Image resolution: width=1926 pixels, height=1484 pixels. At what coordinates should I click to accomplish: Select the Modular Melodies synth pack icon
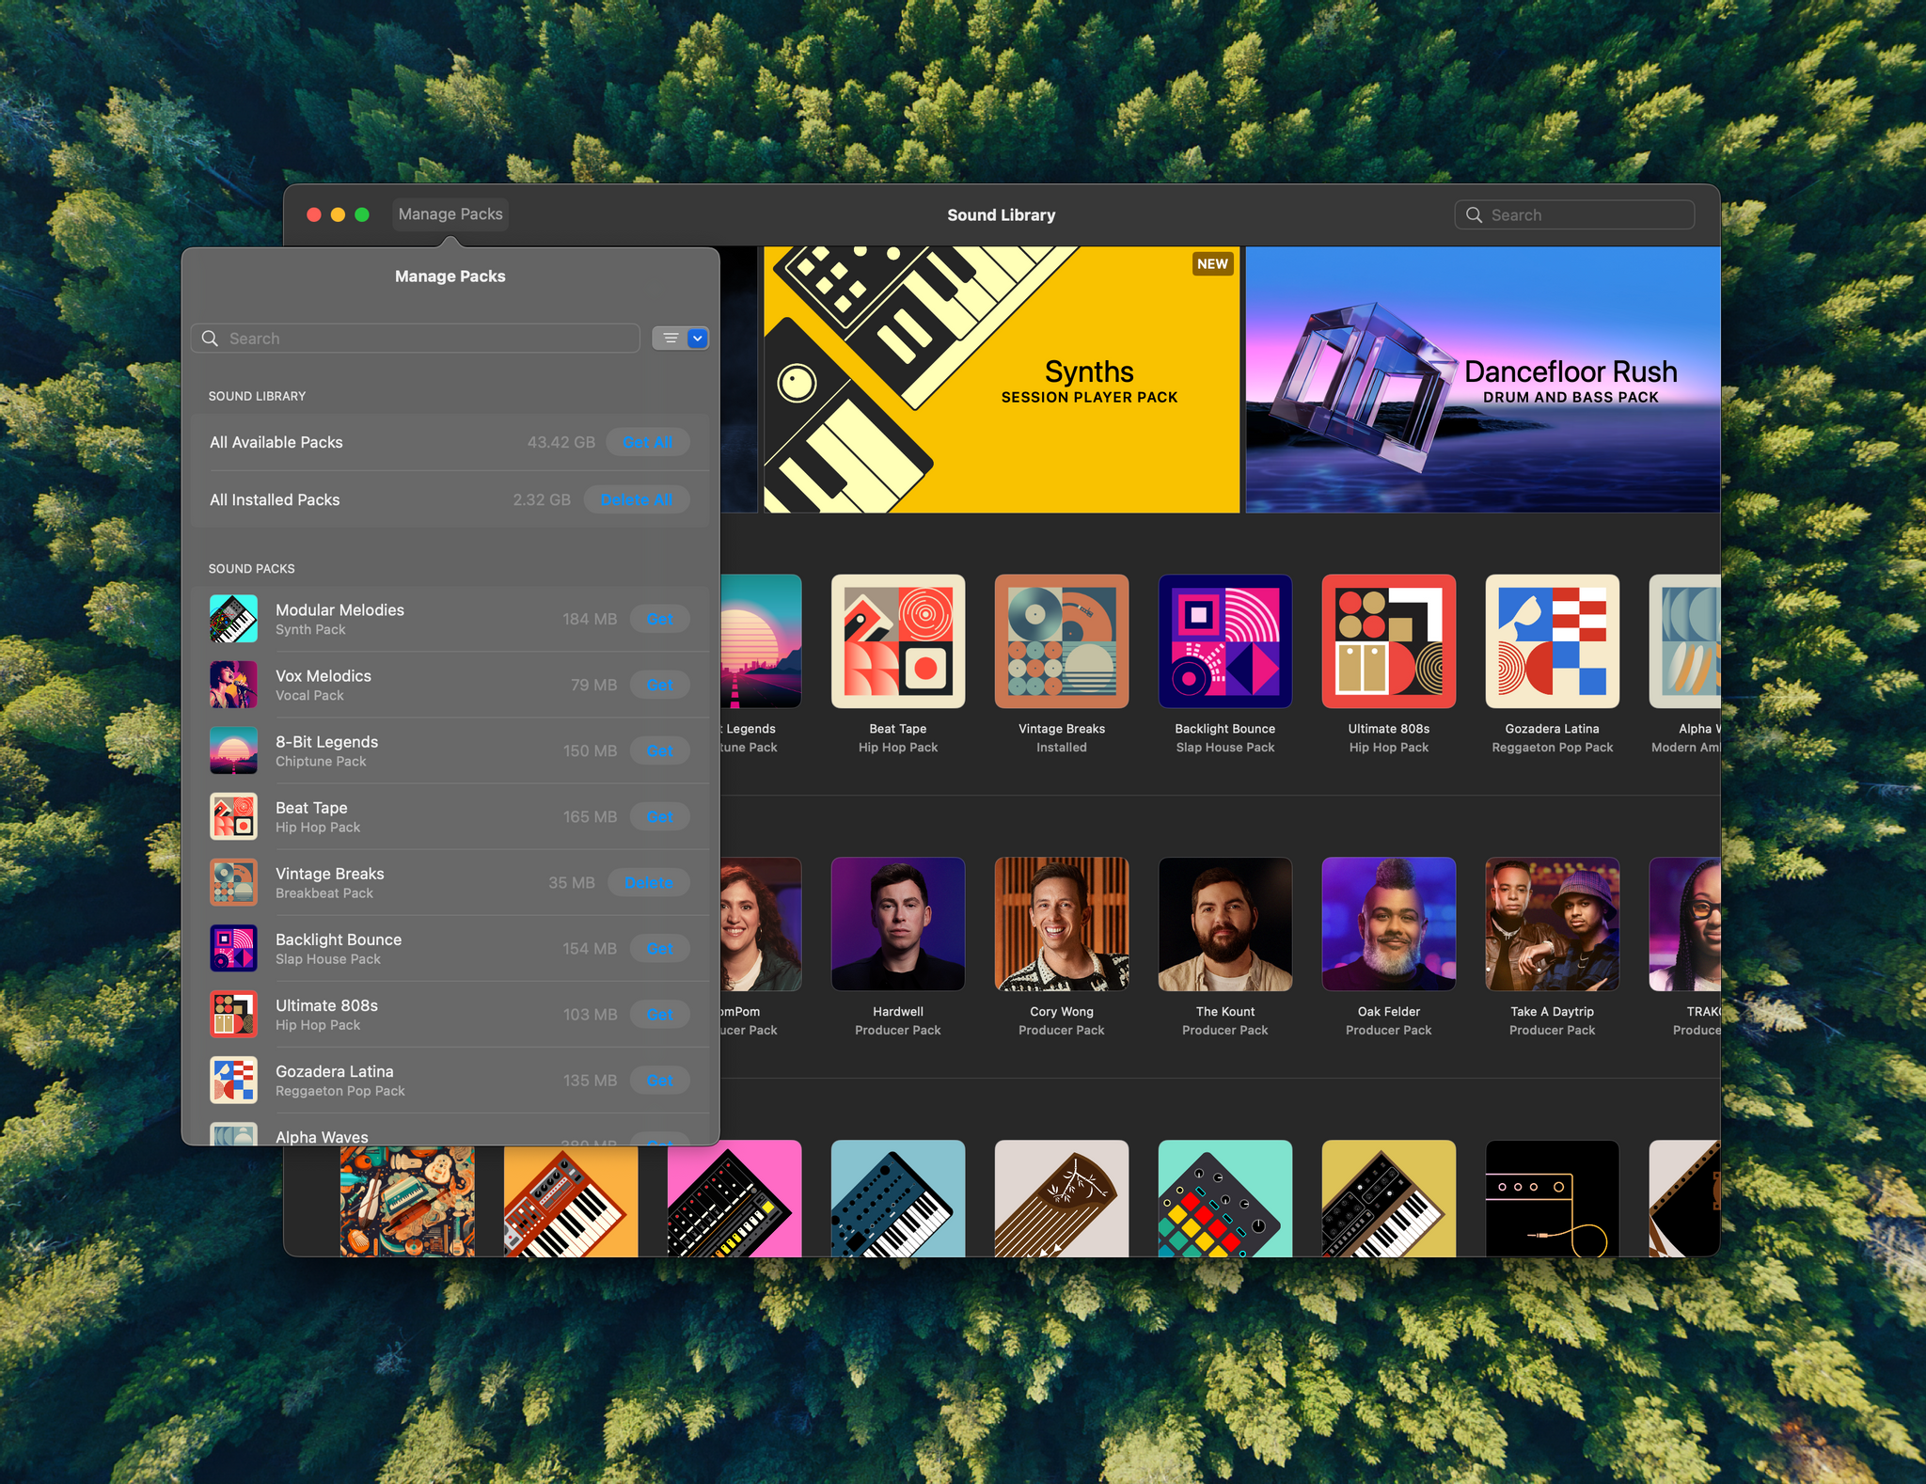coord(233,618)
